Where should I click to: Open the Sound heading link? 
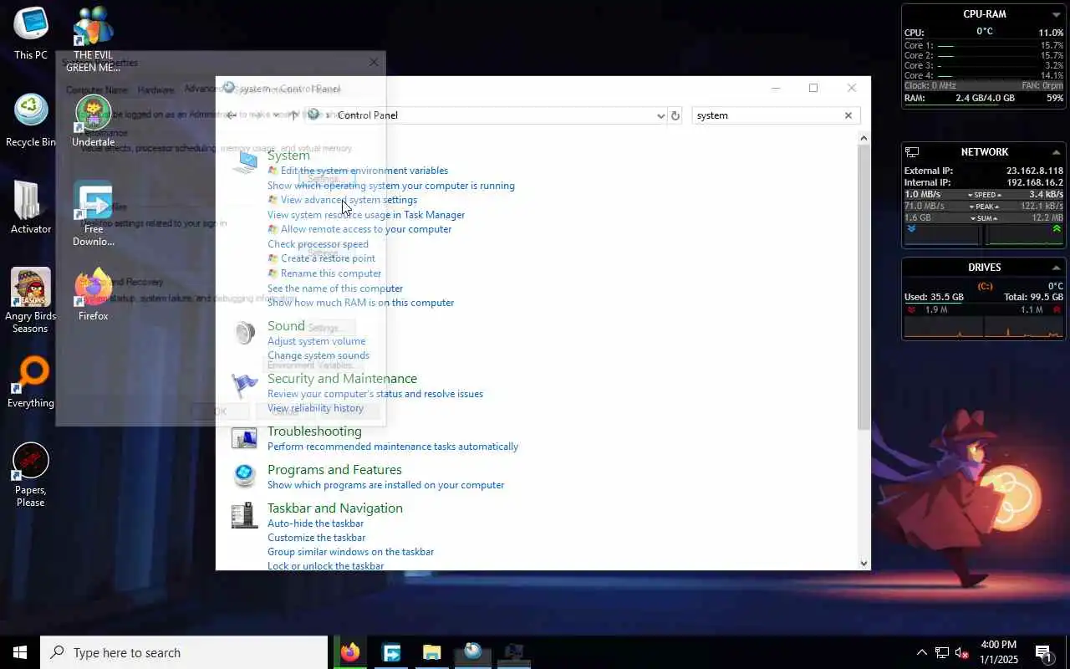[x=286, y=326]
